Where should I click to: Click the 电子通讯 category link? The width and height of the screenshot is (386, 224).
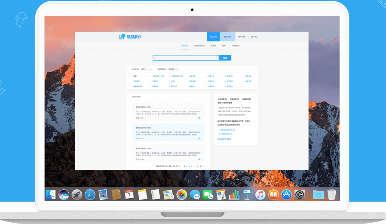(x=230, y=81)
